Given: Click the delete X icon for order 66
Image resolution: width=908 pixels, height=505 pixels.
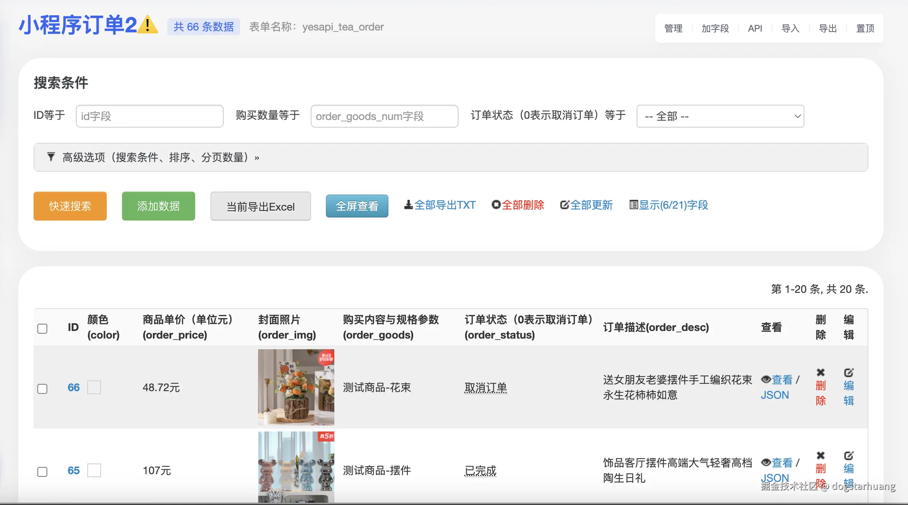Looking at the screenshot, I should point(820,372).
